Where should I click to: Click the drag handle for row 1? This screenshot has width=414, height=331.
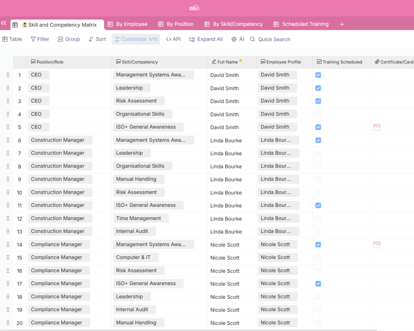tap(8, 75)
